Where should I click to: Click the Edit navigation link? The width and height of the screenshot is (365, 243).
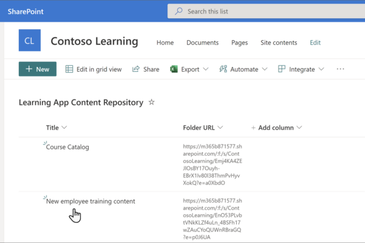315,43
